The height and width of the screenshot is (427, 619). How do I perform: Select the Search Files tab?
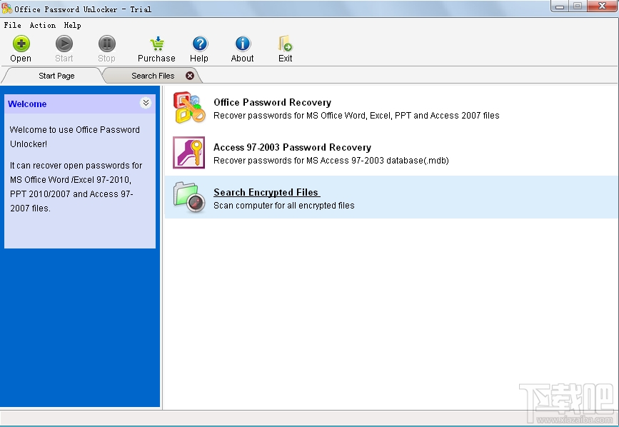(152, 75)
